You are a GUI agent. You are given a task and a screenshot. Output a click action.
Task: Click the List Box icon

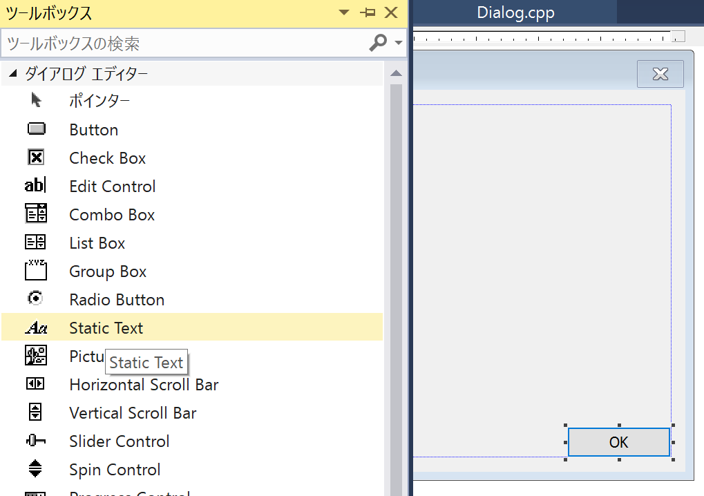[35, 242]
